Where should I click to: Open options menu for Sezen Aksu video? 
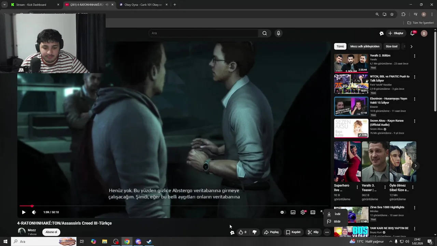[414, 121]
